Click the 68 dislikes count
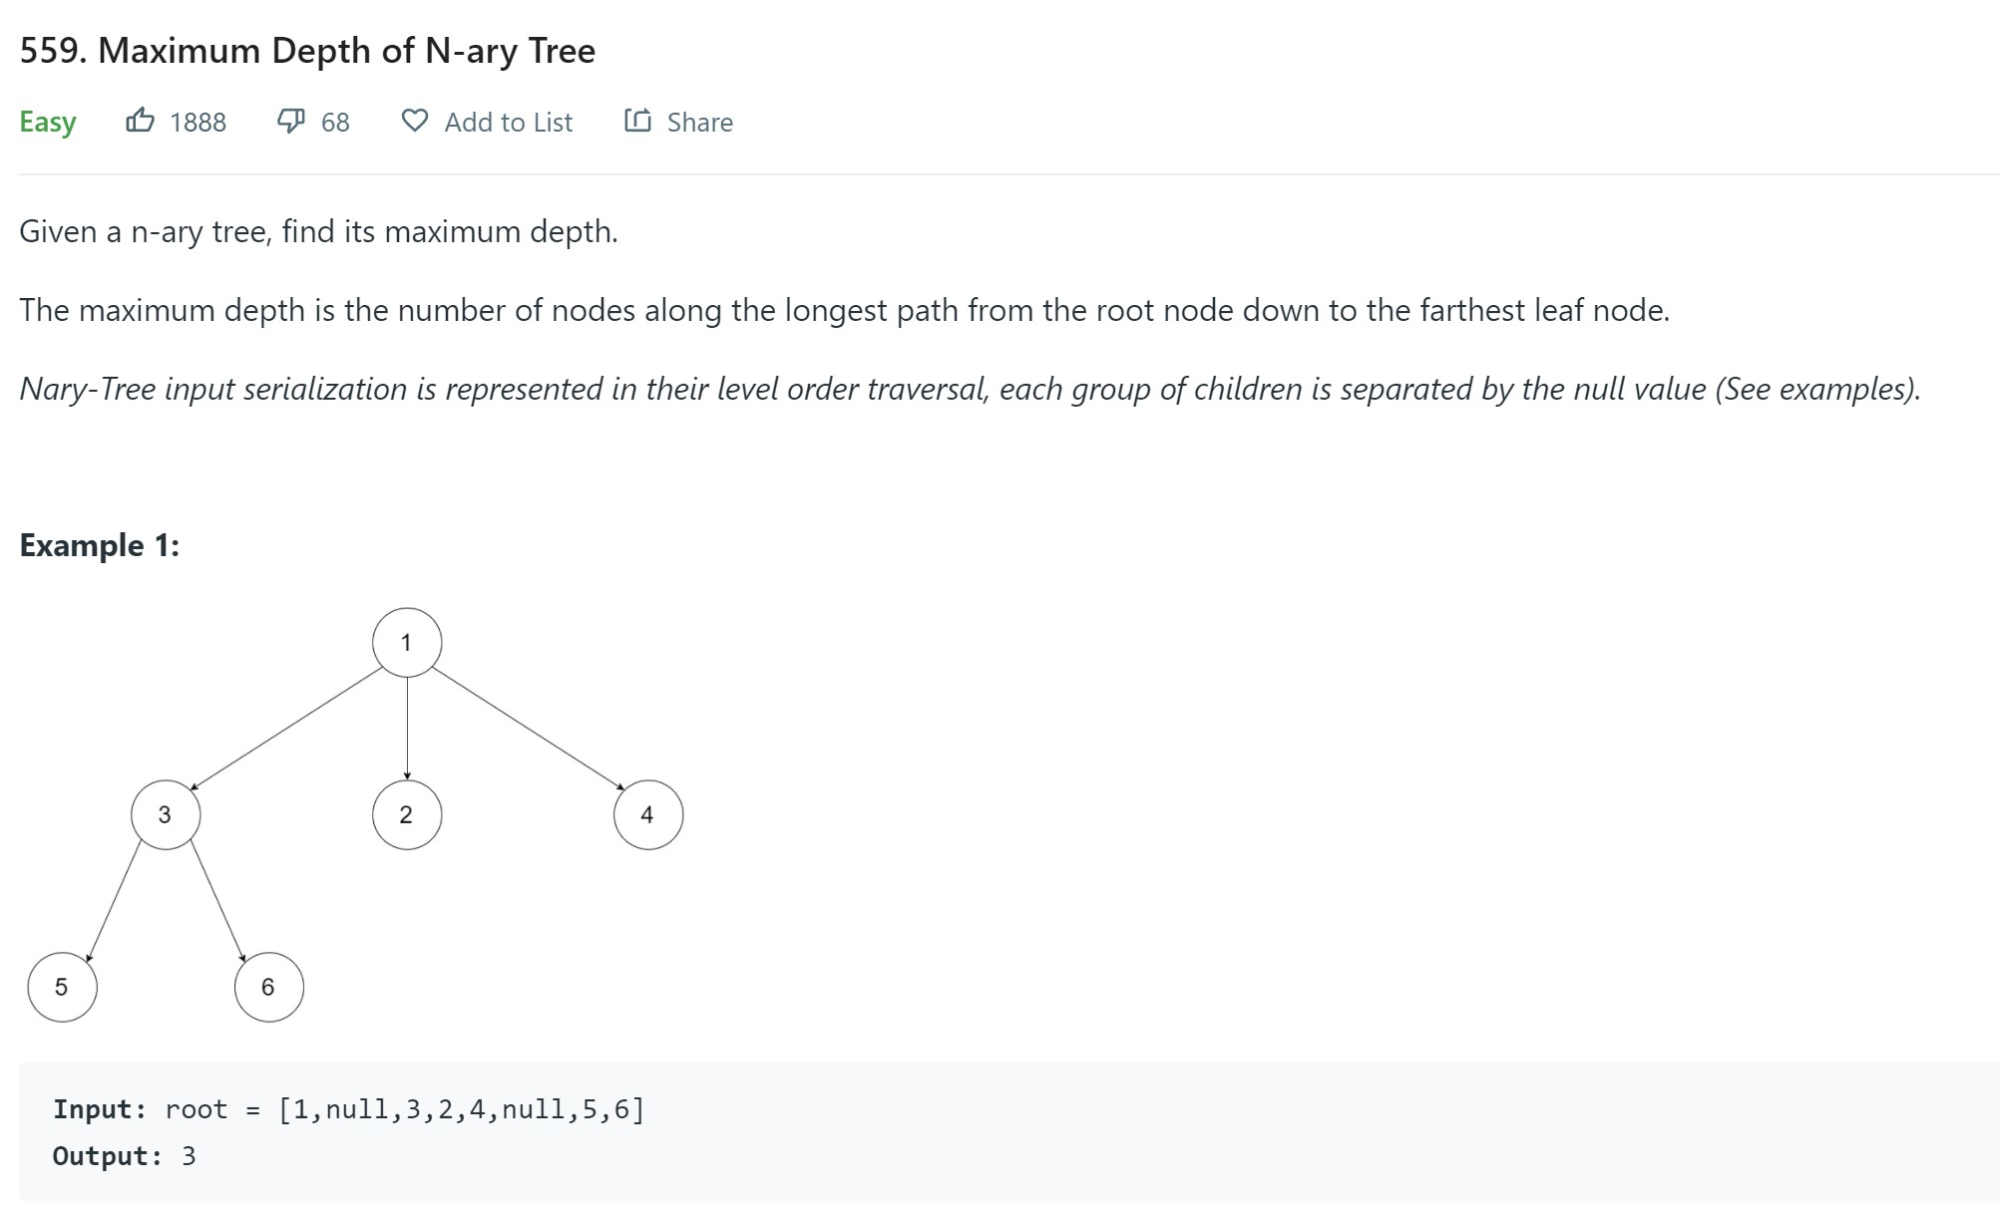This screenshot has width=2000, height=1212. (x=335, y=123)
